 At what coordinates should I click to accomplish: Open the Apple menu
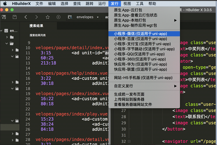tap(4, 4)
